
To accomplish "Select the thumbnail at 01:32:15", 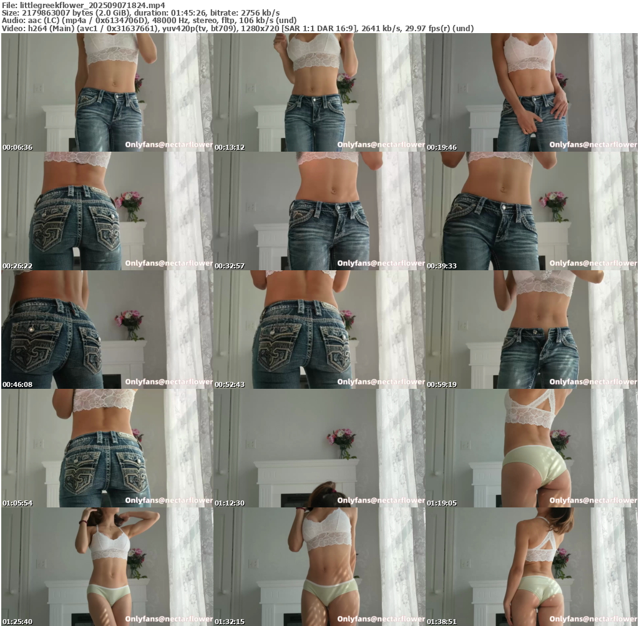I will click(x=319, y=567).
